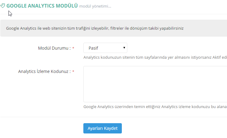227x138 pixels.
Task: Open the Modül Durumu dropdown
Action: point(105,48)
